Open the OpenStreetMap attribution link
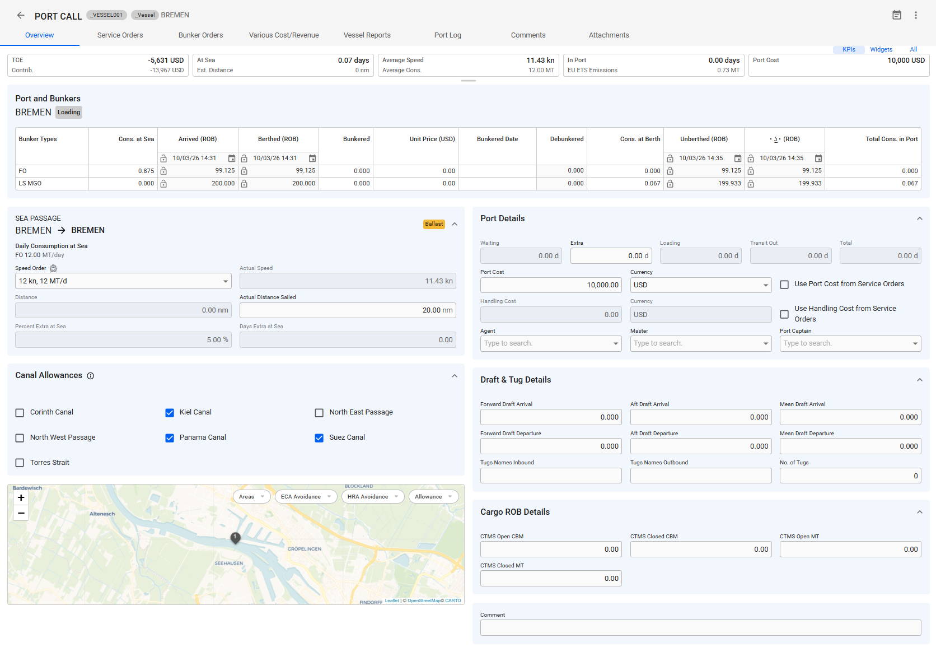 point(424,601)
